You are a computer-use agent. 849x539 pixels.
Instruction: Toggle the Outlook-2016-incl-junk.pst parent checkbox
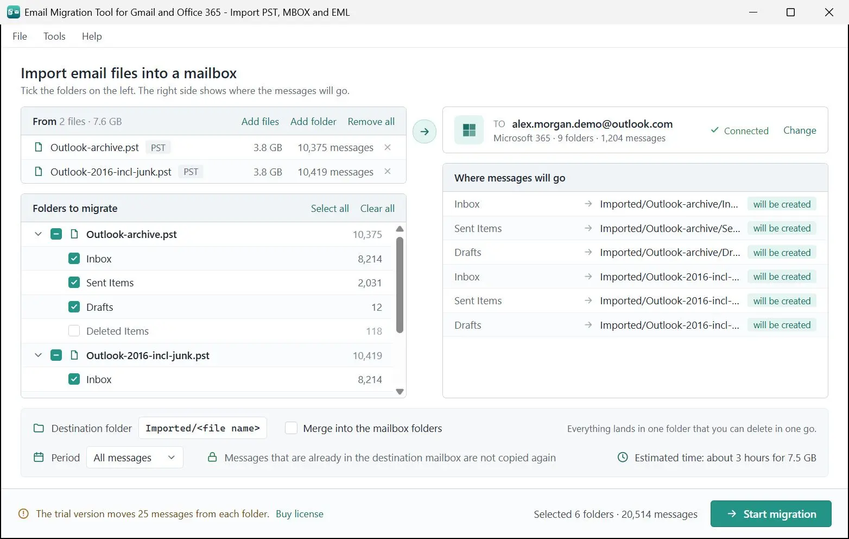[56, 355]
